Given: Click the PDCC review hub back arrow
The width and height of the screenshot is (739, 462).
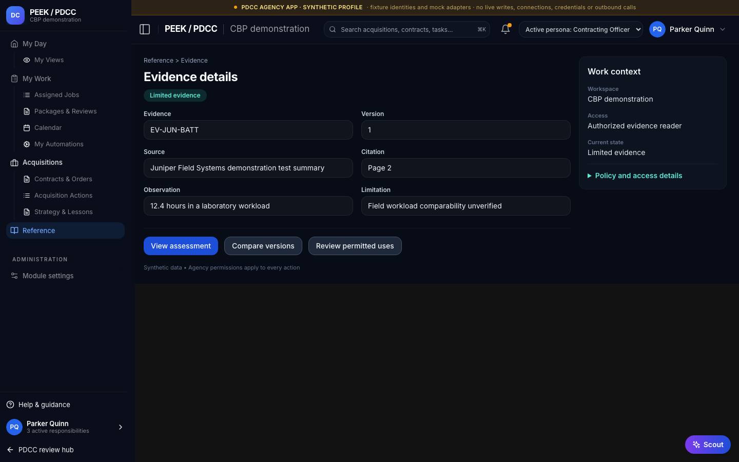Looking at the screenshot, I should click(x=10, y=450).
